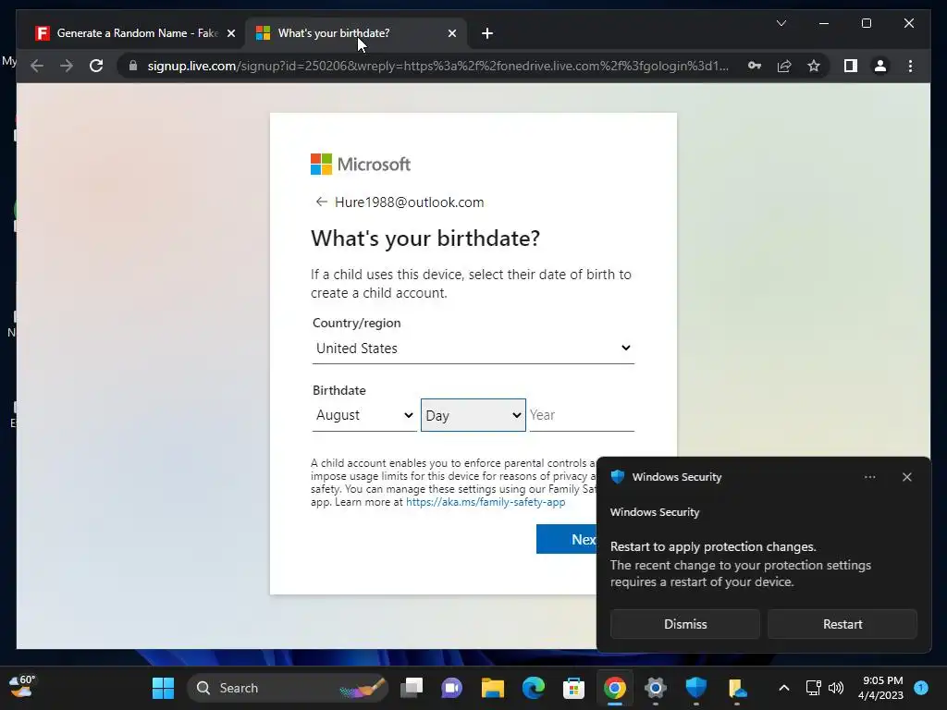This screenshot has height=710, width=947.
Task: Reload the signup page
Action: 96,66
